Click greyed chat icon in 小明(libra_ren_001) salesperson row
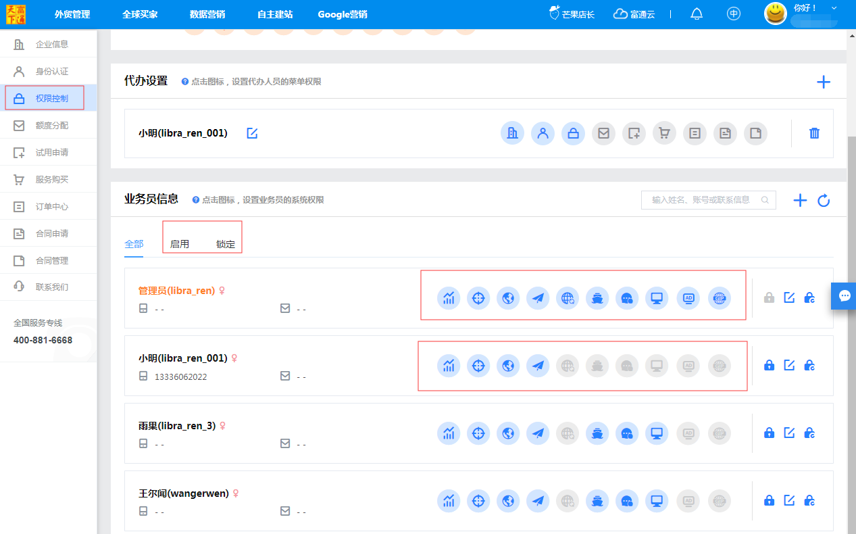The width and height of the screenshot is (856, 534). 627,366
